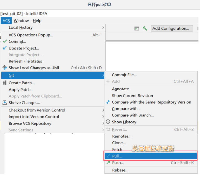Click the plus icon beside Add
This screenshot has height=175, width=200.
coord(108,81)
